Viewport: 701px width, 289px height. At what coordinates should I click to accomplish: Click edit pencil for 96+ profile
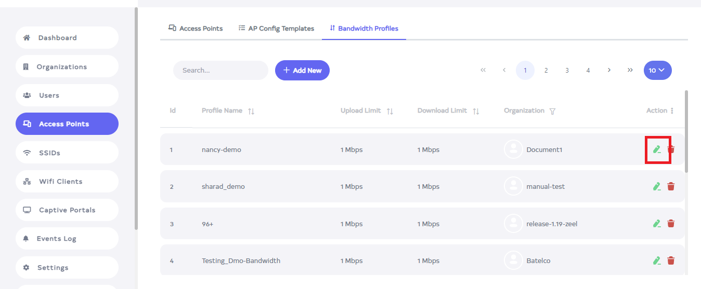[x=657, y=224]
